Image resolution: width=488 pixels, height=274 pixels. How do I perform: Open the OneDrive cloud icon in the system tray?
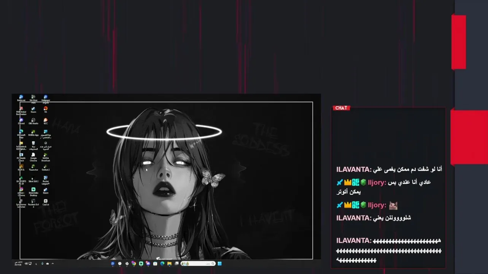(x=47, y=263)
